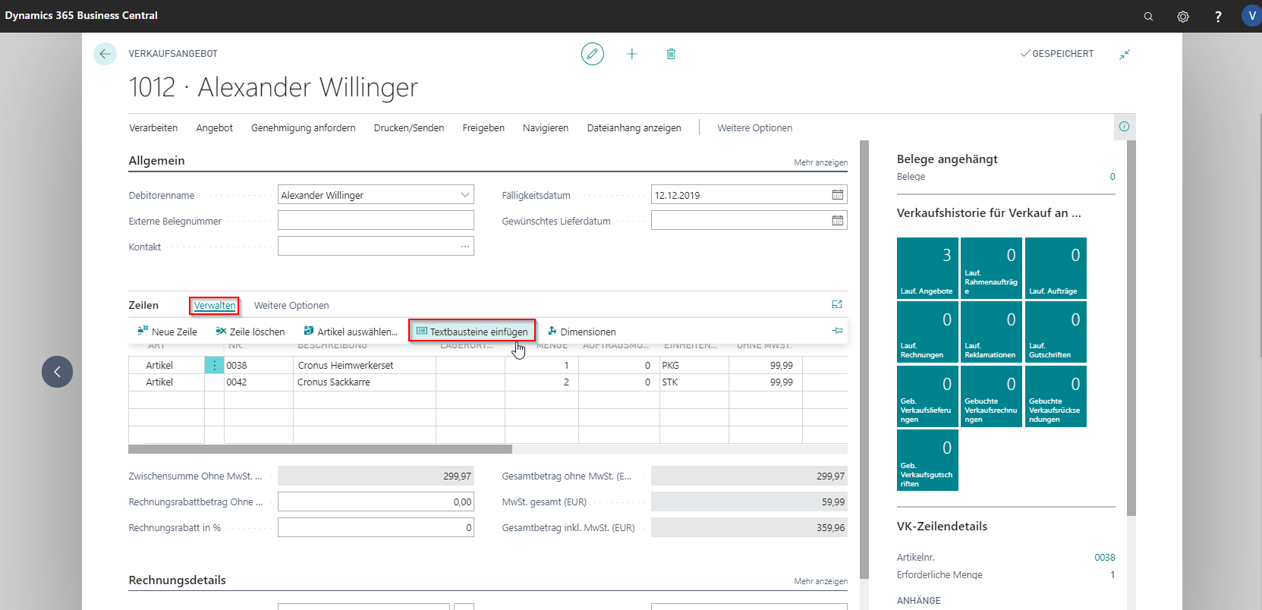
Task: Open the Geb. Verkaufslieferungen tile
Action: [927, 396]
